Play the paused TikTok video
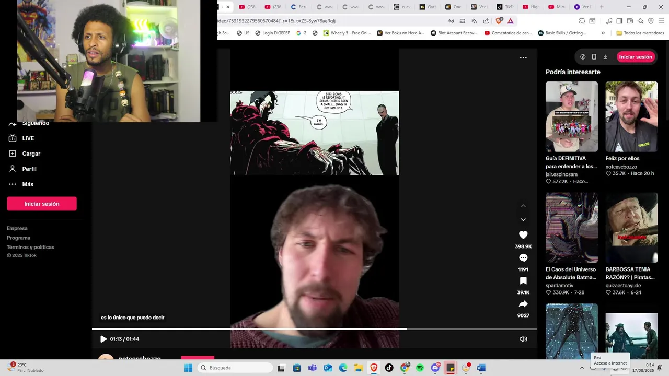669x376 pixels. (103, 339)
